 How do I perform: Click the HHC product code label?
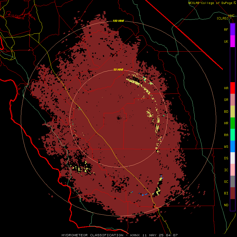231,16
